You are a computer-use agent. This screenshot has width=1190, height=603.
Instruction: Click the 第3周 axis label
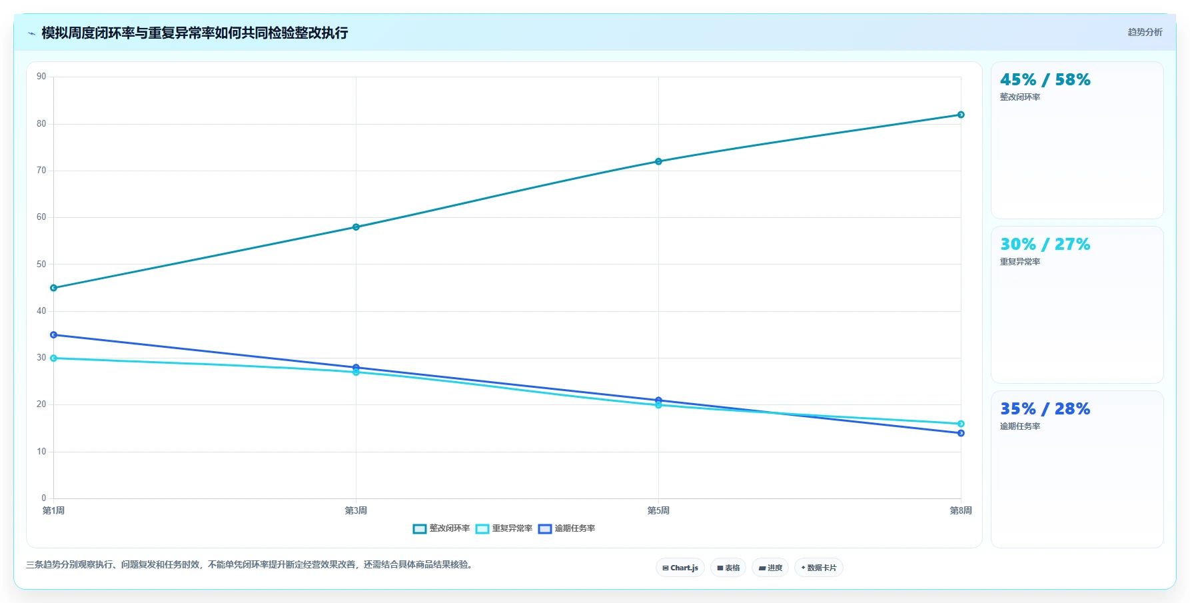[356, 510]
